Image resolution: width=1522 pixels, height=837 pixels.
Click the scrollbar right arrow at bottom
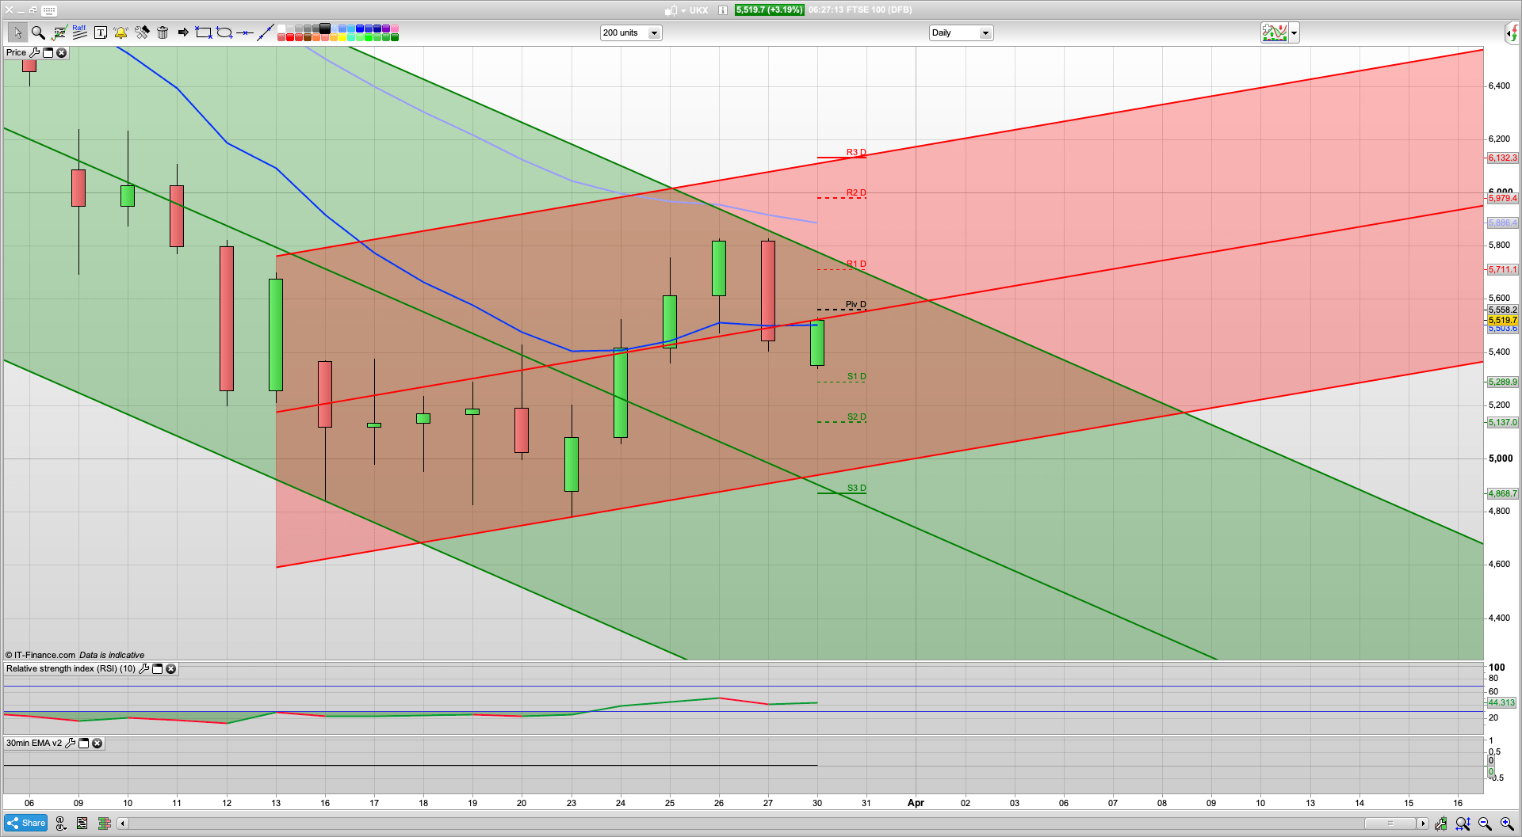pyautogui.click(x=1423, y=824)
